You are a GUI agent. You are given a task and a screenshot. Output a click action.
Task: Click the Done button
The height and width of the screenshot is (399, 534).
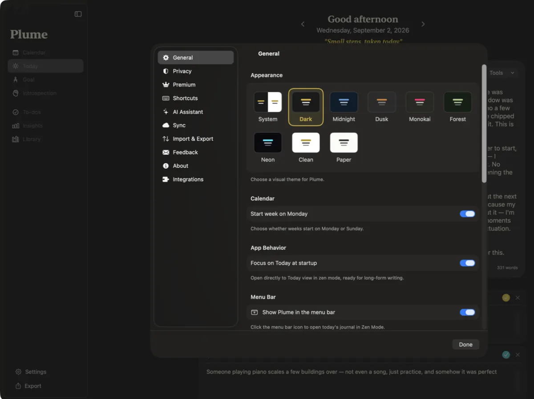coord(465,344)
